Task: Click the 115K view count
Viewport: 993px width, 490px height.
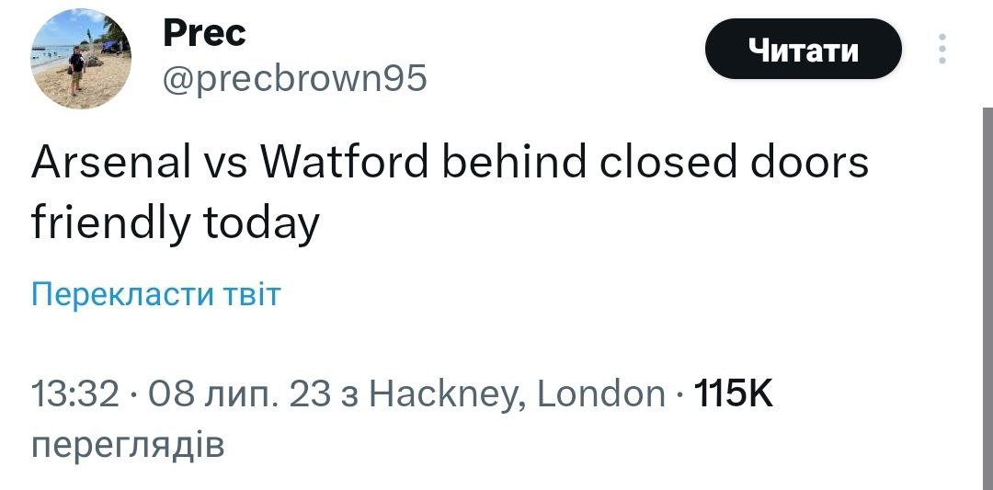Action: [x=731, y=394]
